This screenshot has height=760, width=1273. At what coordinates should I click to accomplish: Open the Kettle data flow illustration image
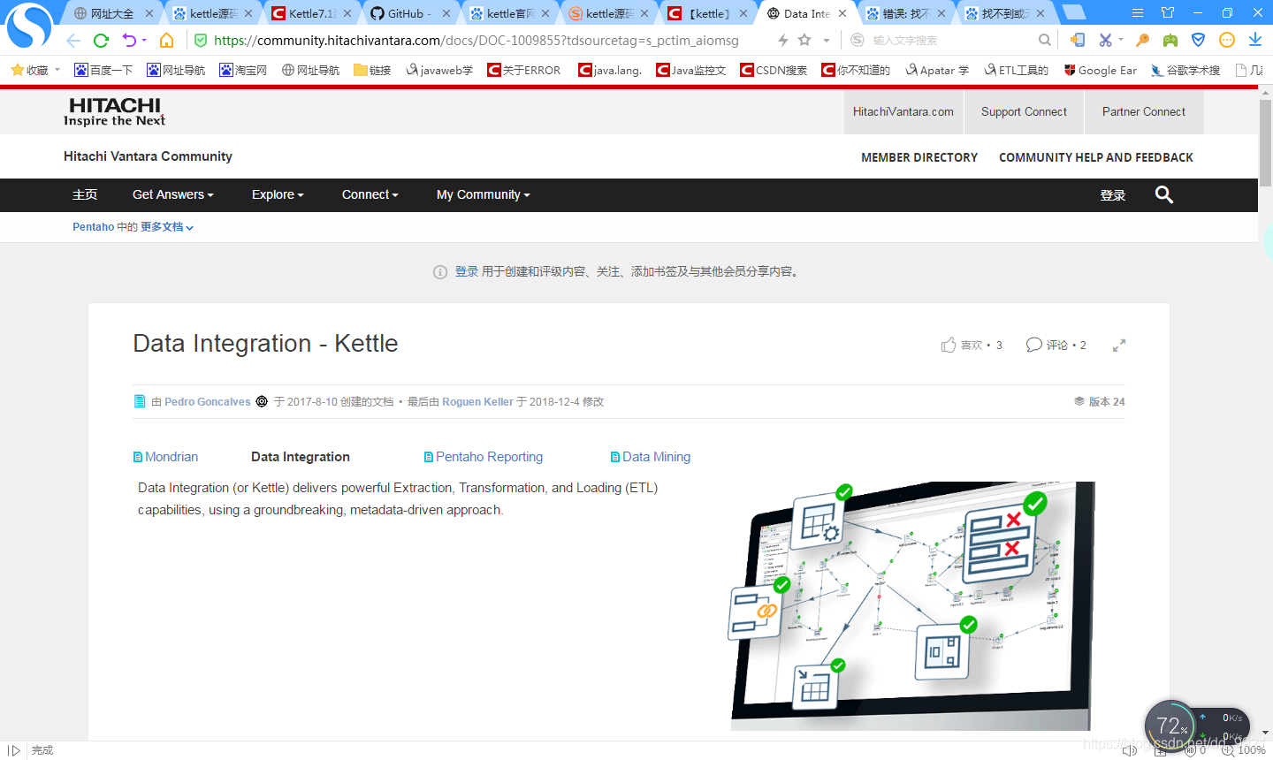coord(912,606)
